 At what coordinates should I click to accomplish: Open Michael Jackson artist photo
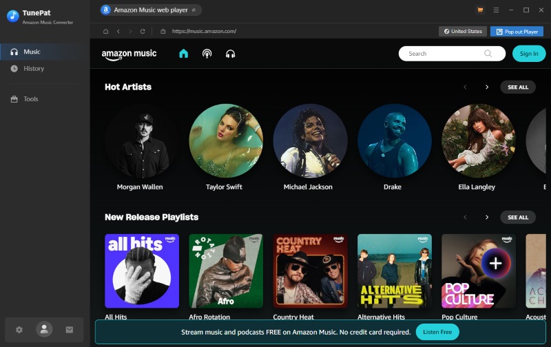point(311,140)
